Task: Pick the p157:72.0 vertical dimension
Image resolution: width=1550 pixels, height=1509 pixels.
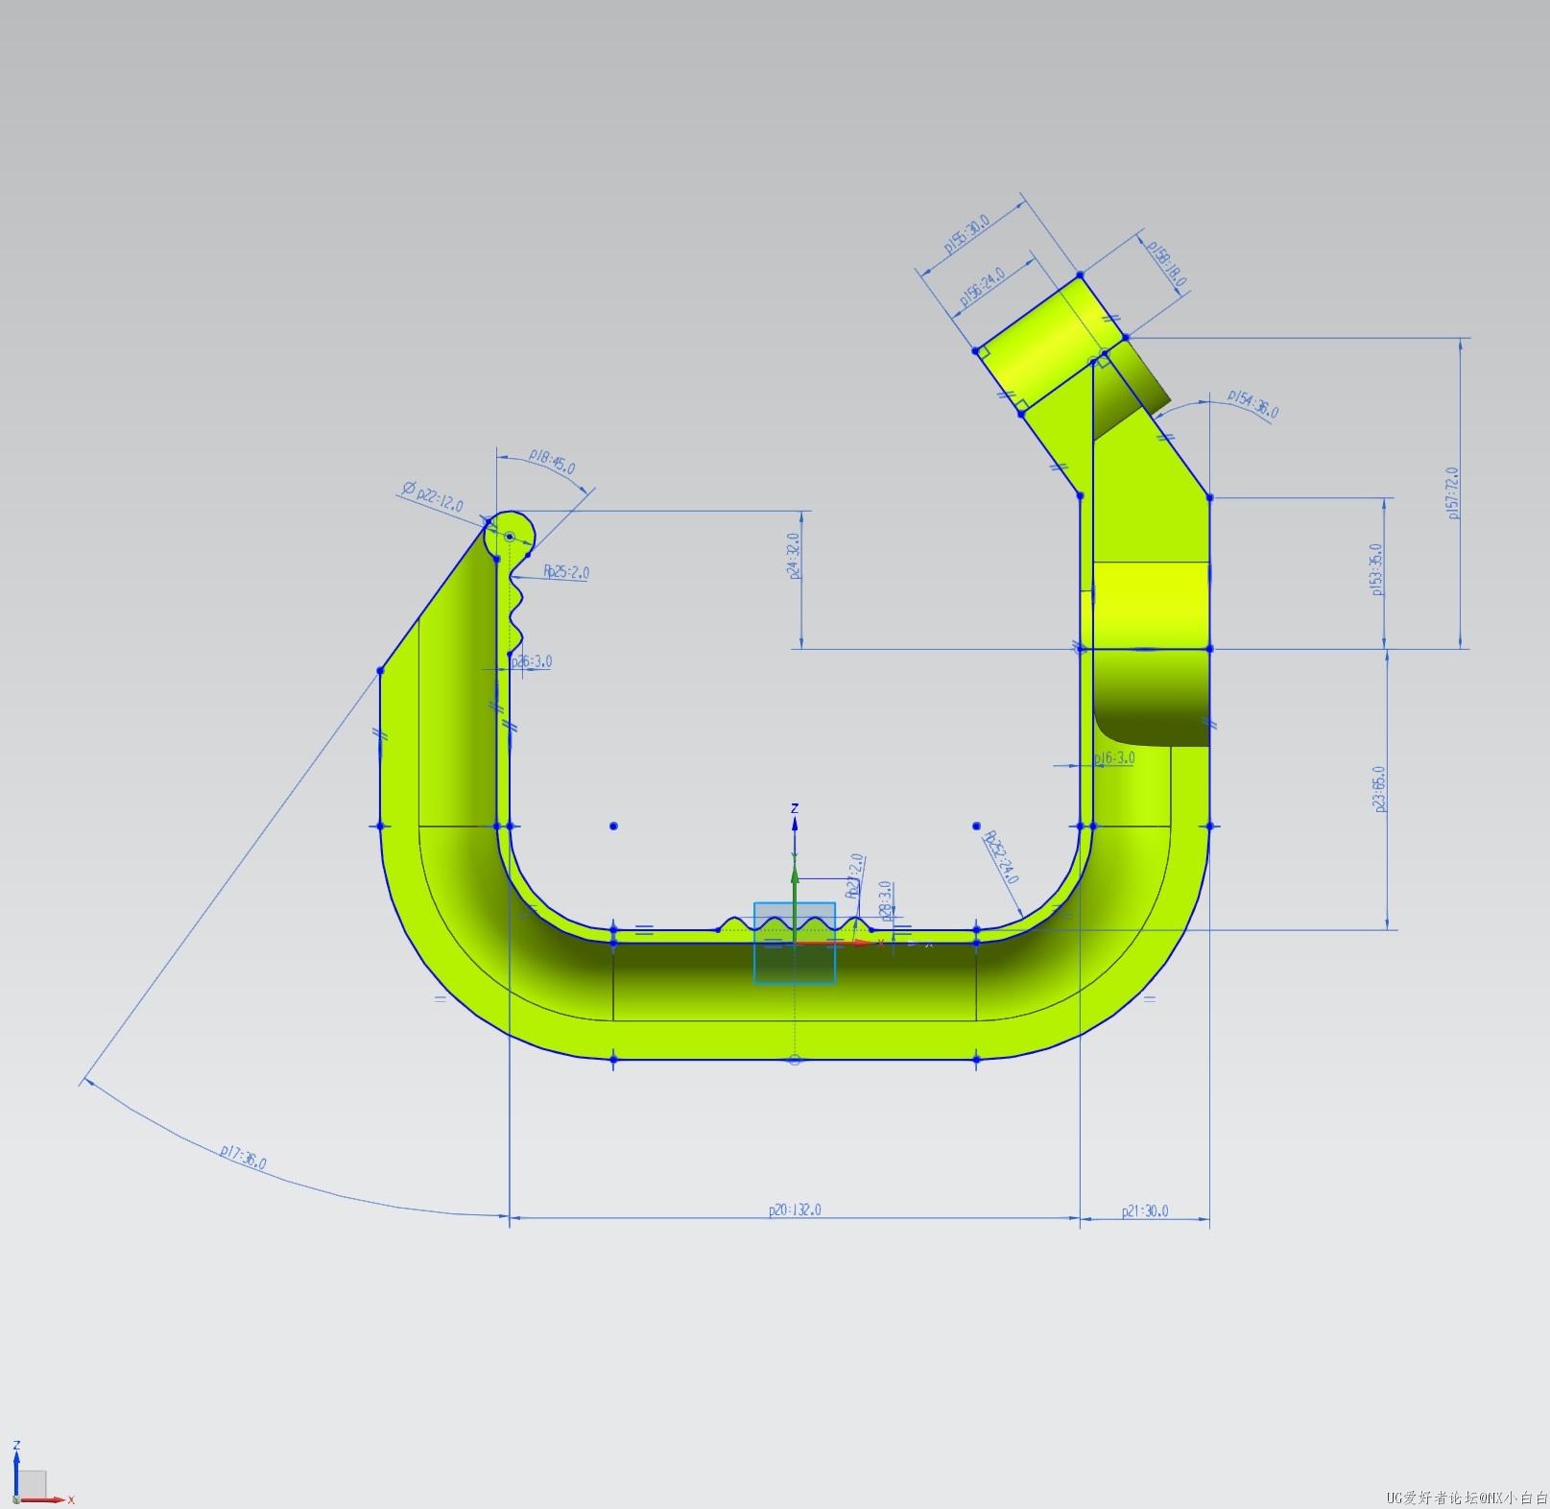Action: tap(1453, 493)
